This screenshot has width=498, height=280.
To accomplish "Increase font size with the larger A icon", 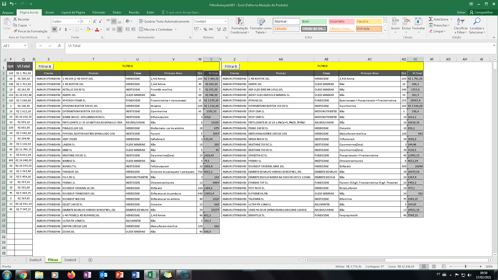I will click(x=95, y=21).
